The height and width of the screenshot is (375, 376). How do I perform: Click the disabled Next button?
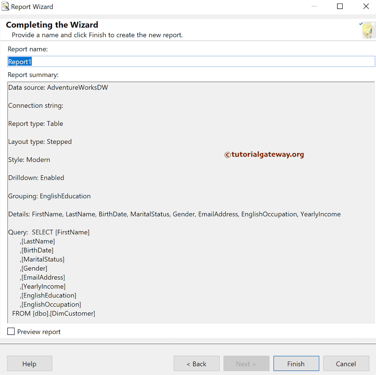246,363
